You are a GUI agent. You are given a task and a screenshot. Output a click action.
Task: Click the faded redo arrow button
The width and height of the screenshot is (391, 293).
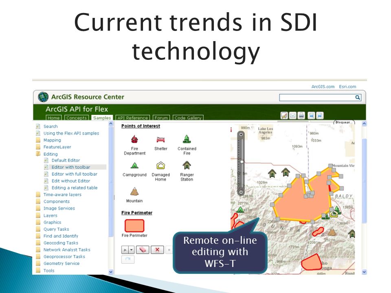[x=128, y=259]
